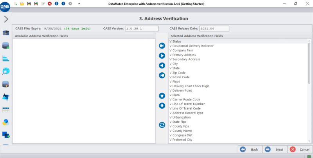Open the data profile bar chart icon
Viewport: 313px width, 158px height.
(x=6, y=58)
